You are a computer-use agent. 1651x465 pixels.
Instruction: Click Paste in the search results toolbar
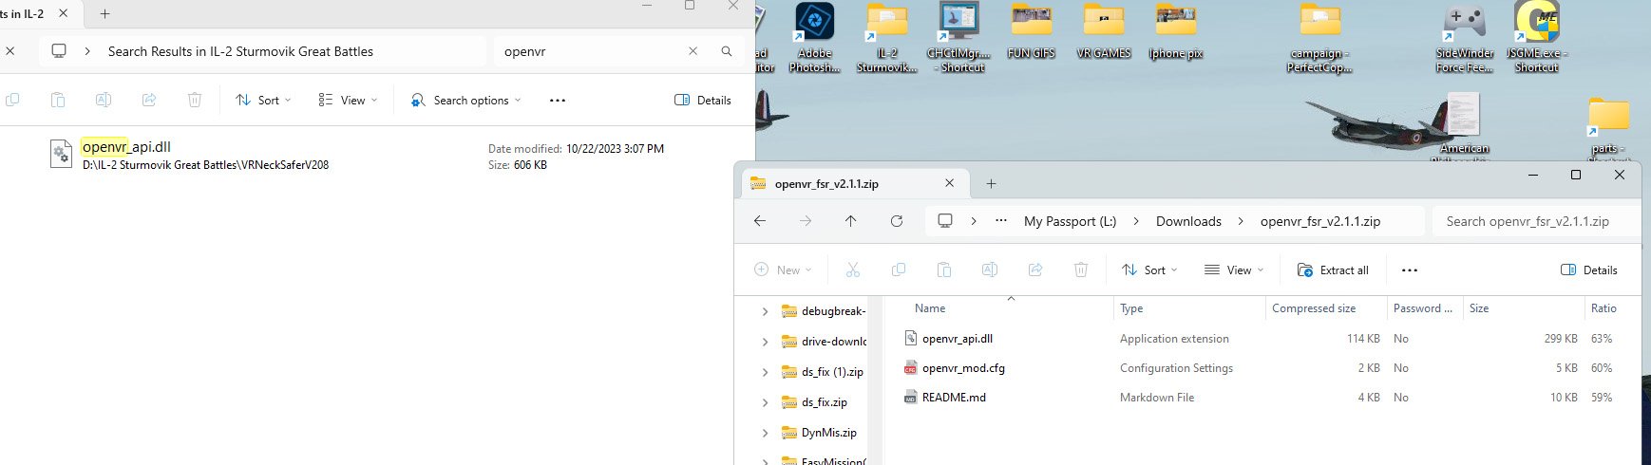pyautogui.click(x=58, y=100)
